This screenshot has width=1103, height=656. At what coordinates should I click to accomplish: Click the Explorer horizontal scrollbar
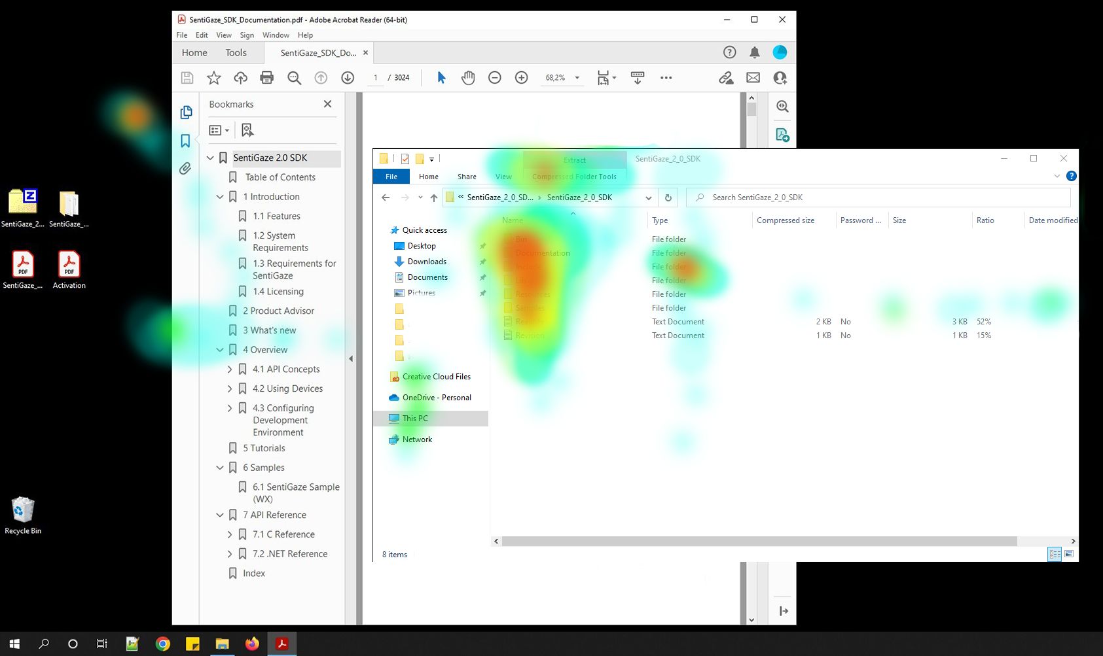coord(759,541)
